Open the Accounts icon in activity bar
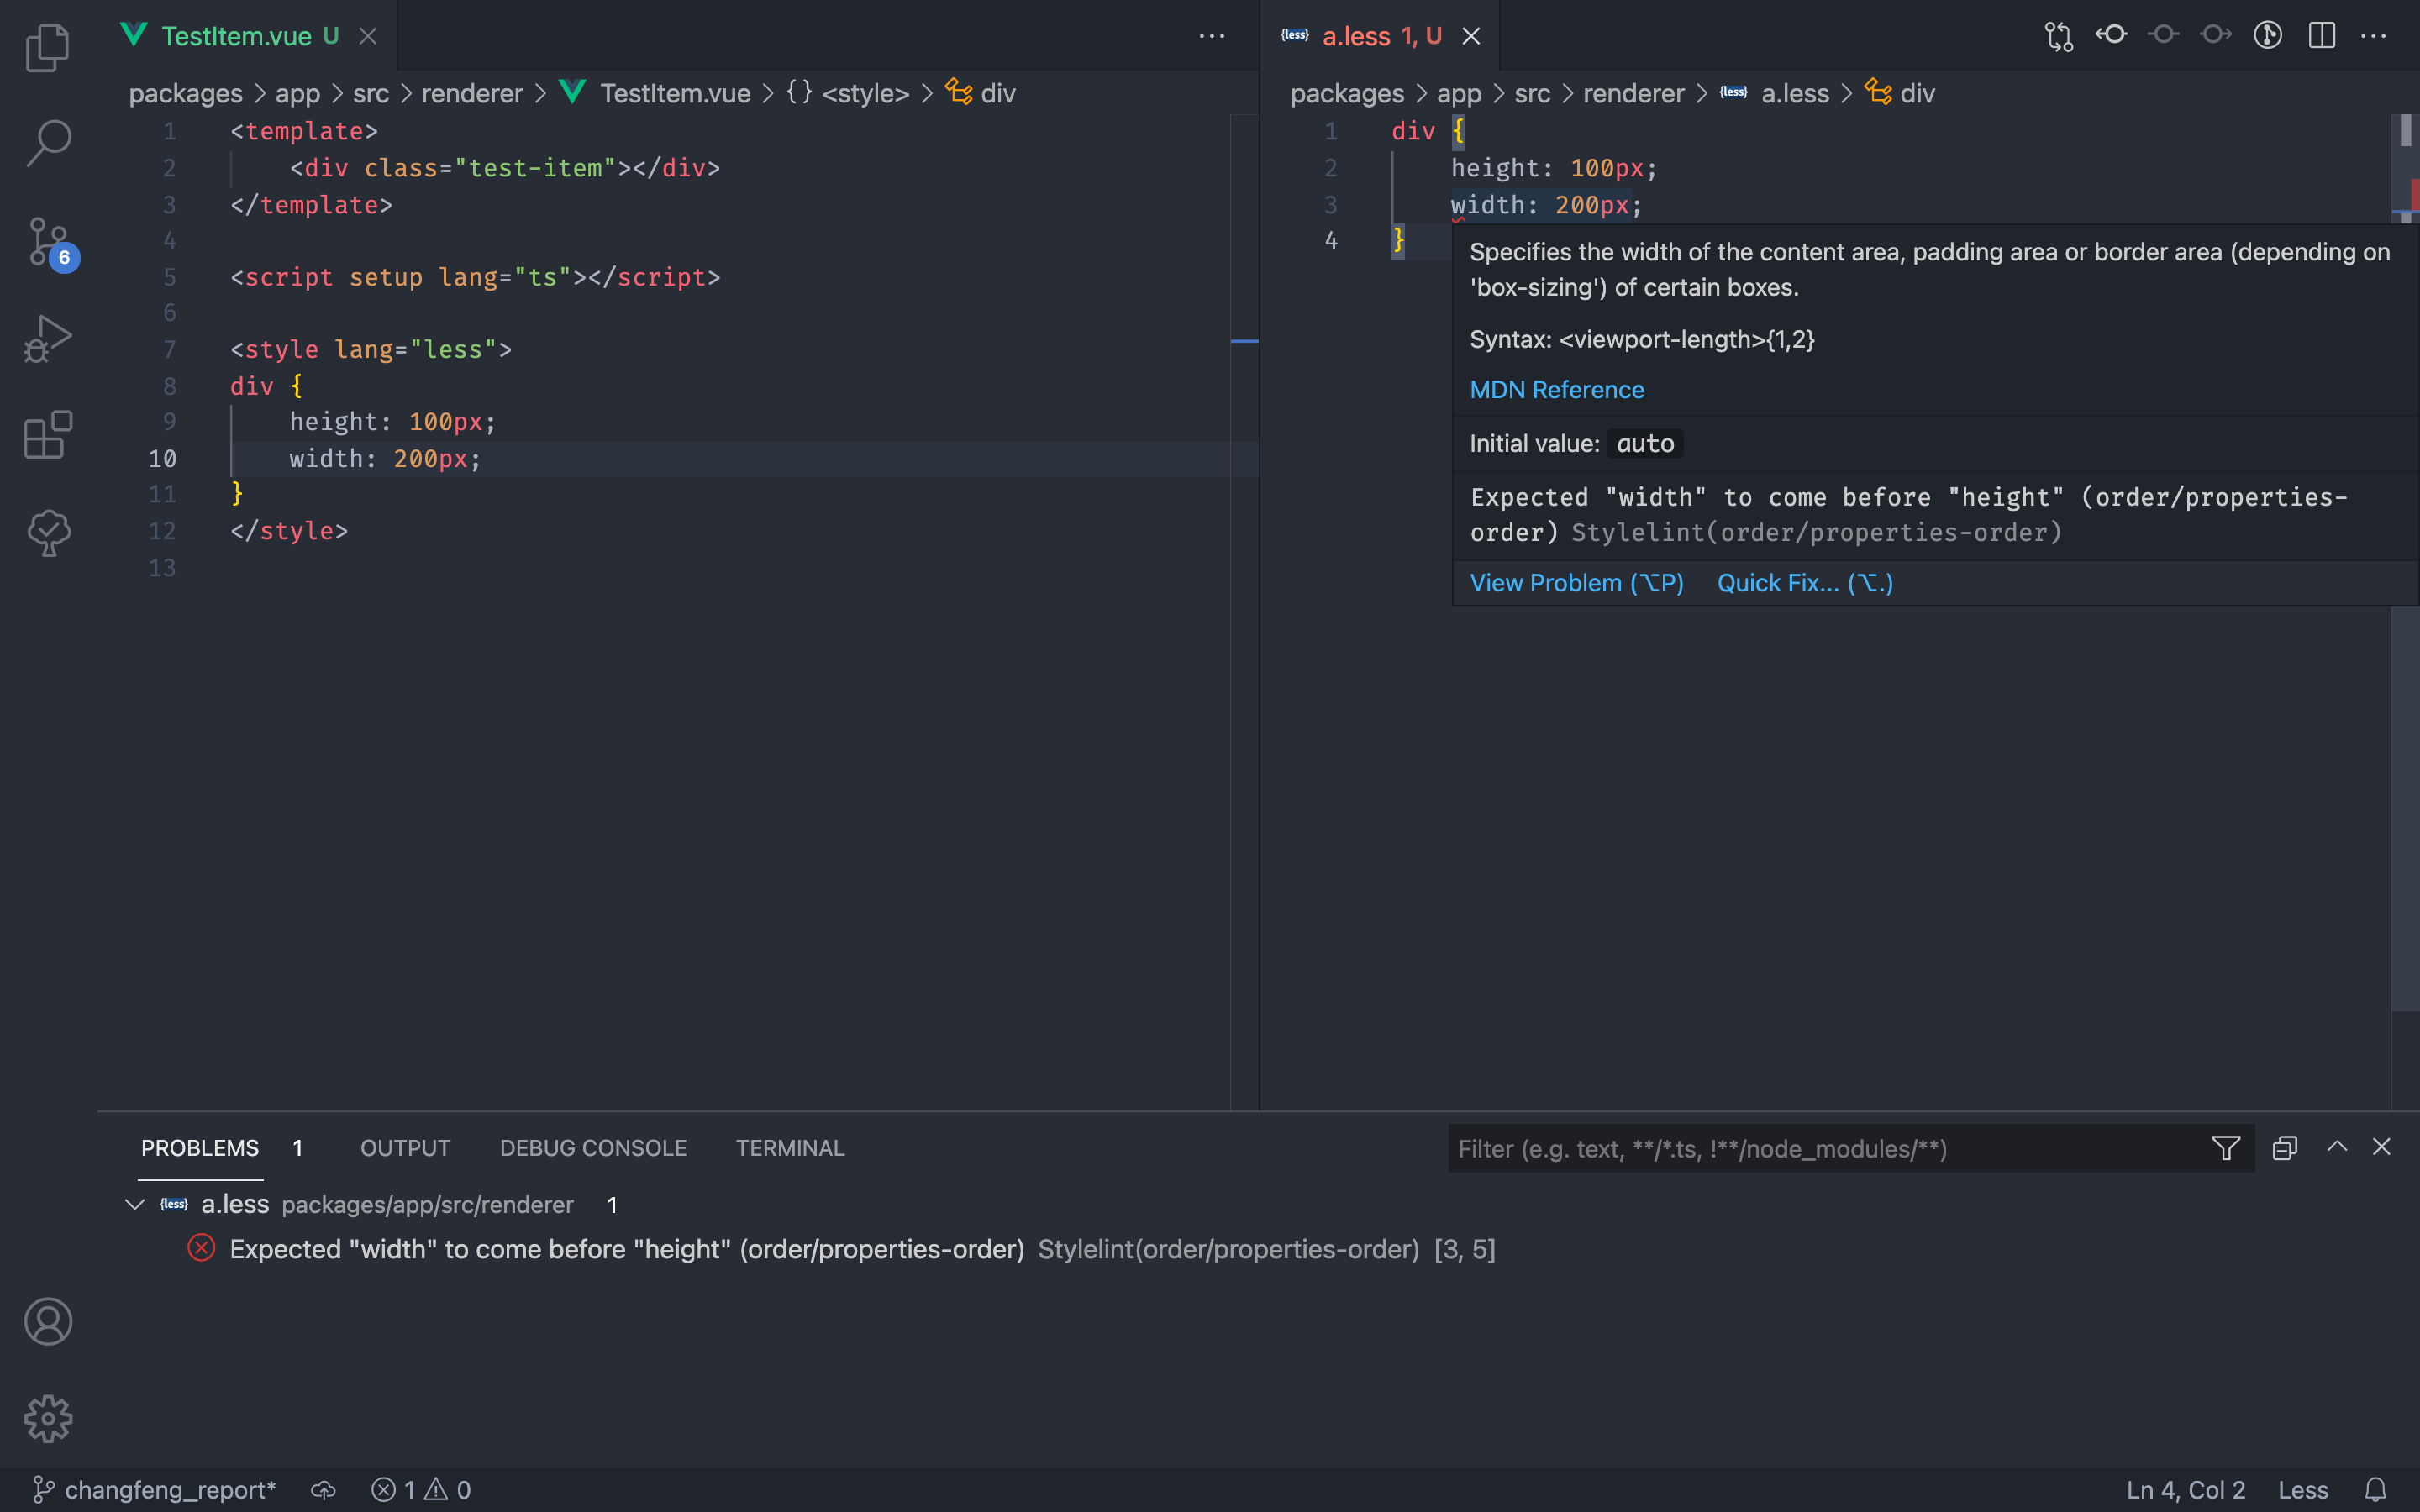 tap(47, 1321)
